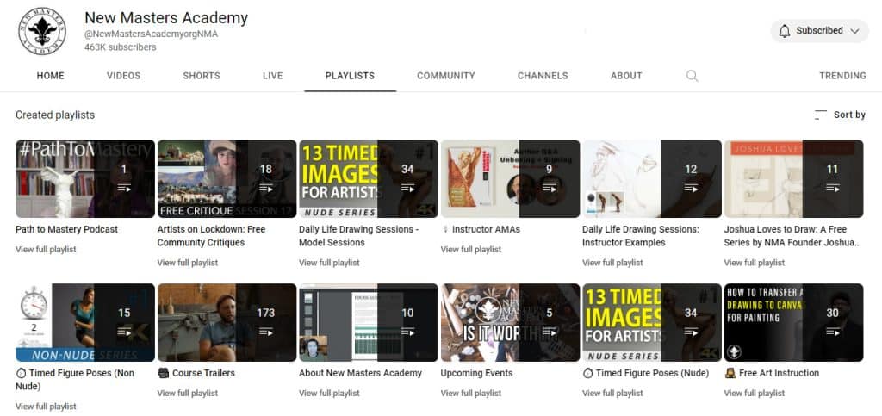Image resolution: width=882 pixels, height=416 pixels.
Task: View full playlist under Joshua Loves to Draw
Action: coord(755,263)
